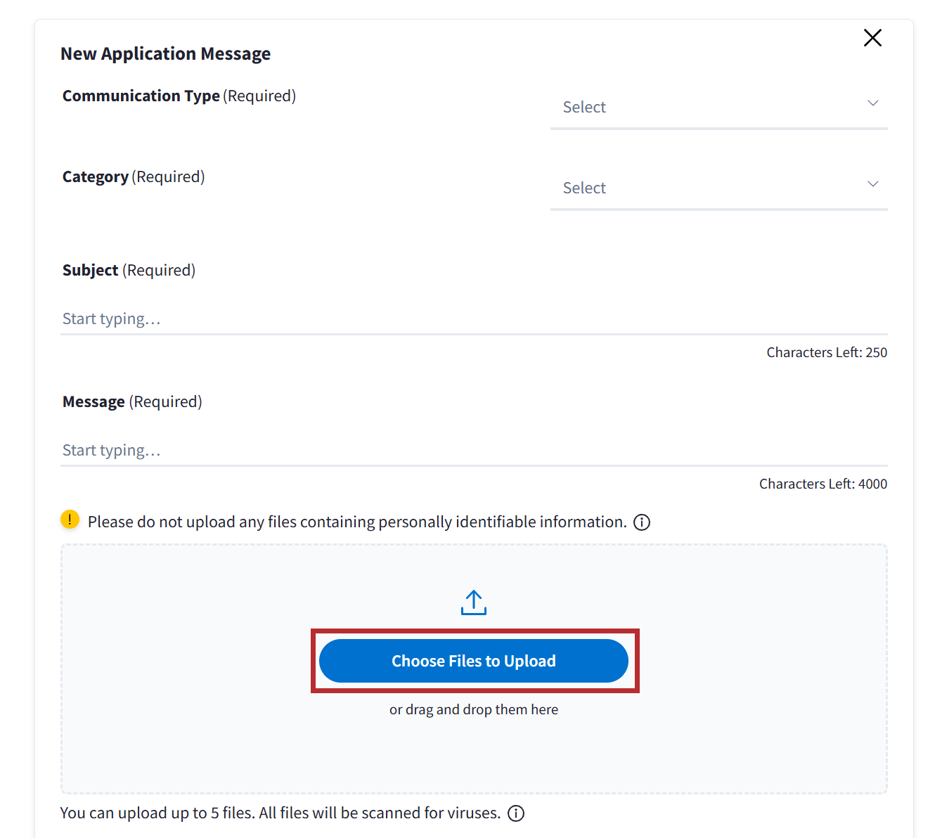Image resolution: width=942 pixels, height=838 pixels.
Task: Show info icon next to virus scan note
Action: click(516, 813)
